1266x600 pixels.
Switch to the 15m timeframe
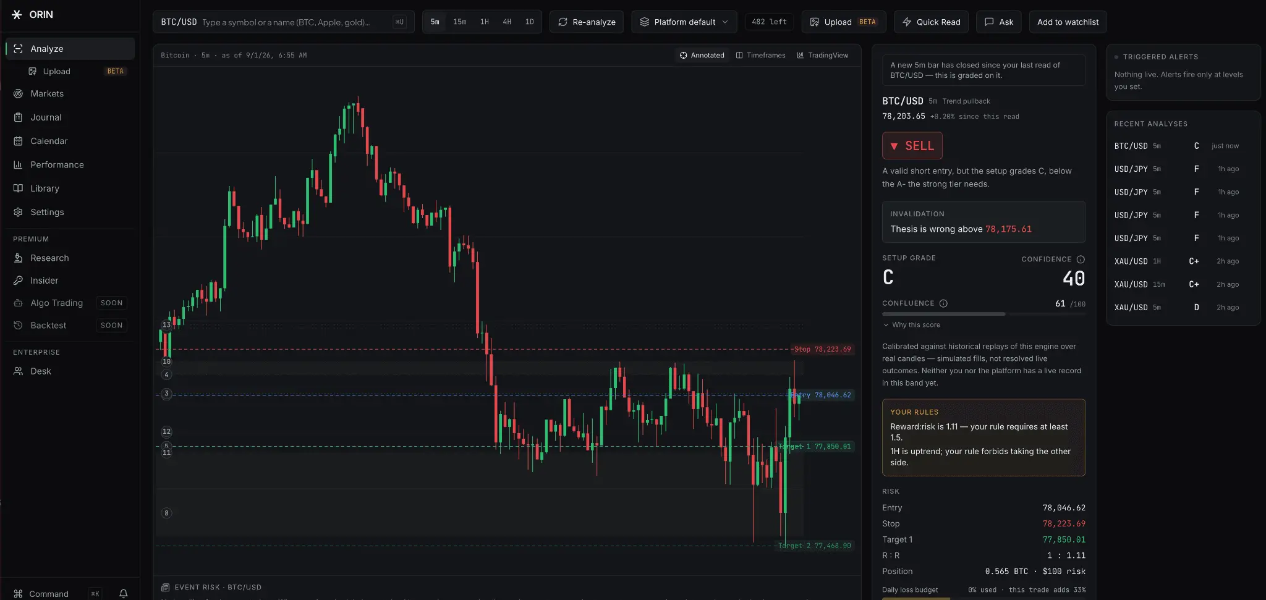click(x=460, y=22)
